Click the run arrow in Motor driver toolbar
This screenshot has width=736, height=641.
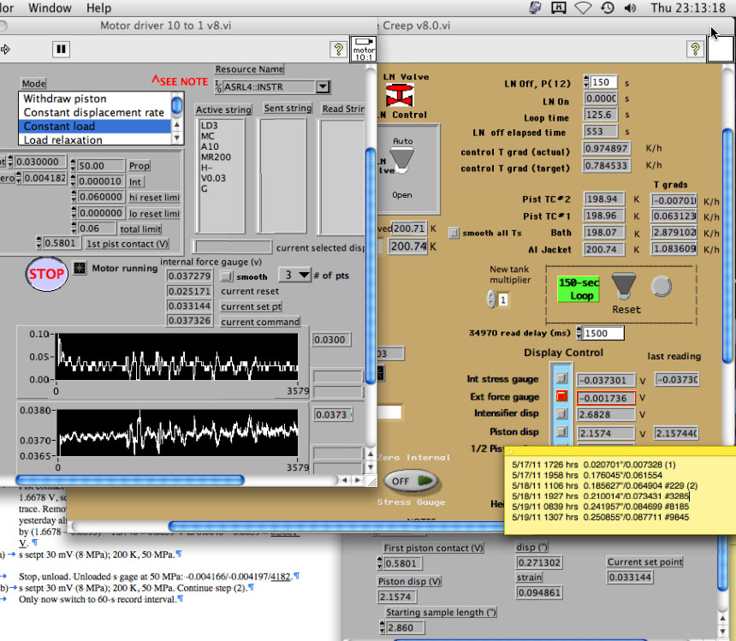coord(4,49)
